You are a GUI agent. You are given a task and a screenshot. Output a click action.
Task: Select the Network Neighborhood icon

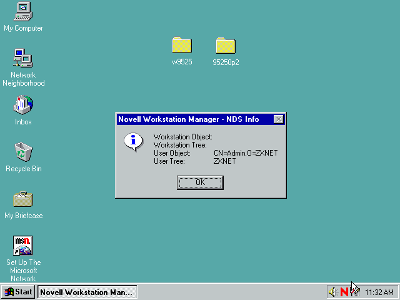click(x=23, y=59)
